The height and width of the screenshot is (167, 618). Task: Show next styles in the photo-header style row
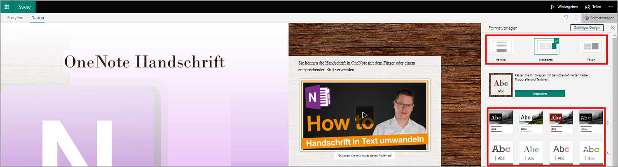click(607, 123)
